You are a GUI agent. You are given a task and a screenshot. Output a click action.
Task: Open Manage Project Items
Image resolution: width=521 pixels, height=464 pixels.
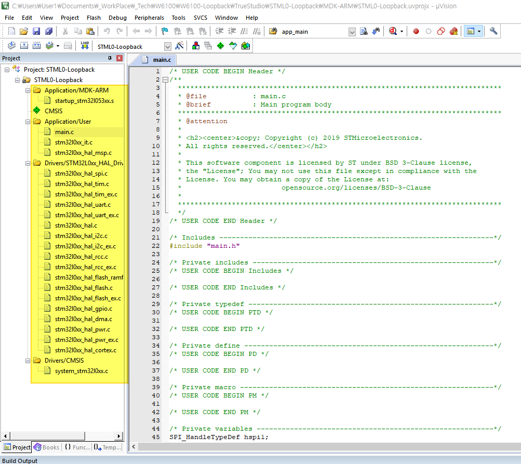[196, 46]
